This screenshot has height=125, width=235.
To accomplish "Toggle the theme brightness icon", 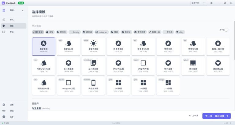I will [x=211, y=3].
